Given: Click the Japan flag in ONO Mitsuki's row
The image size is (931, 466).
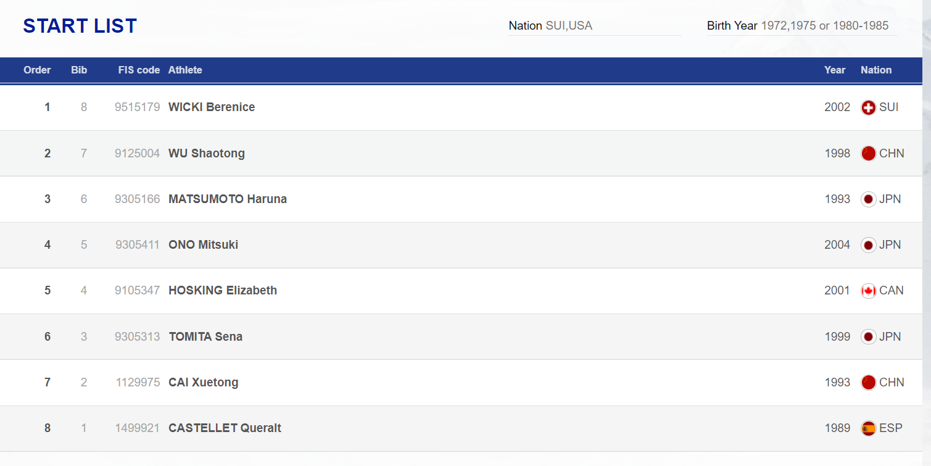Looking at the screenshot, I should coord(868,245).
